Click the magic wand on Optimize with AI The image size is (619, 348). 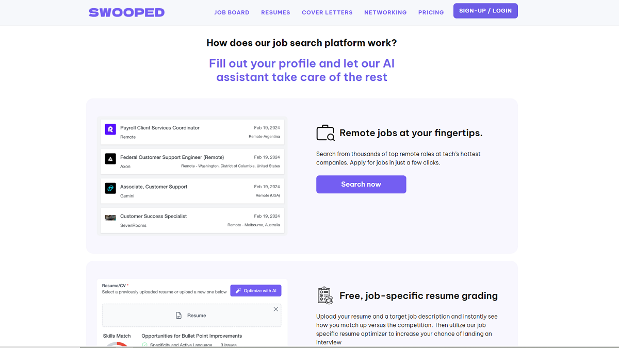pos(238,290)
